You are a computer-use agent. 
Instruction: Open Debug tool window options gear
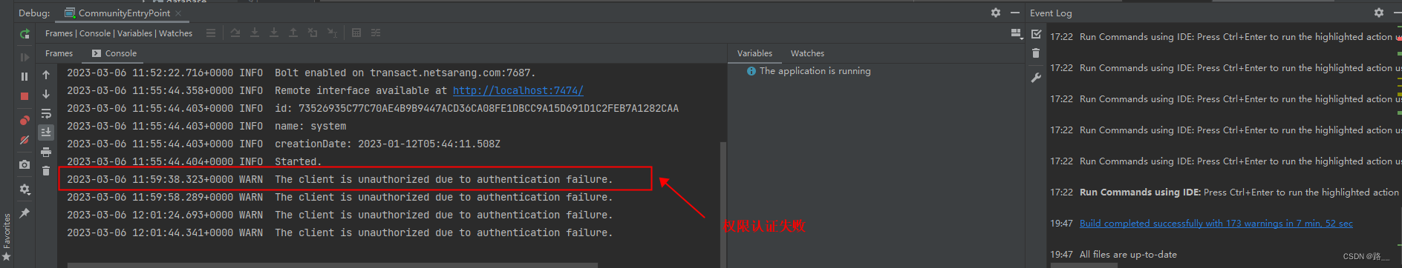pyautogui.click(x=996, y=13)
